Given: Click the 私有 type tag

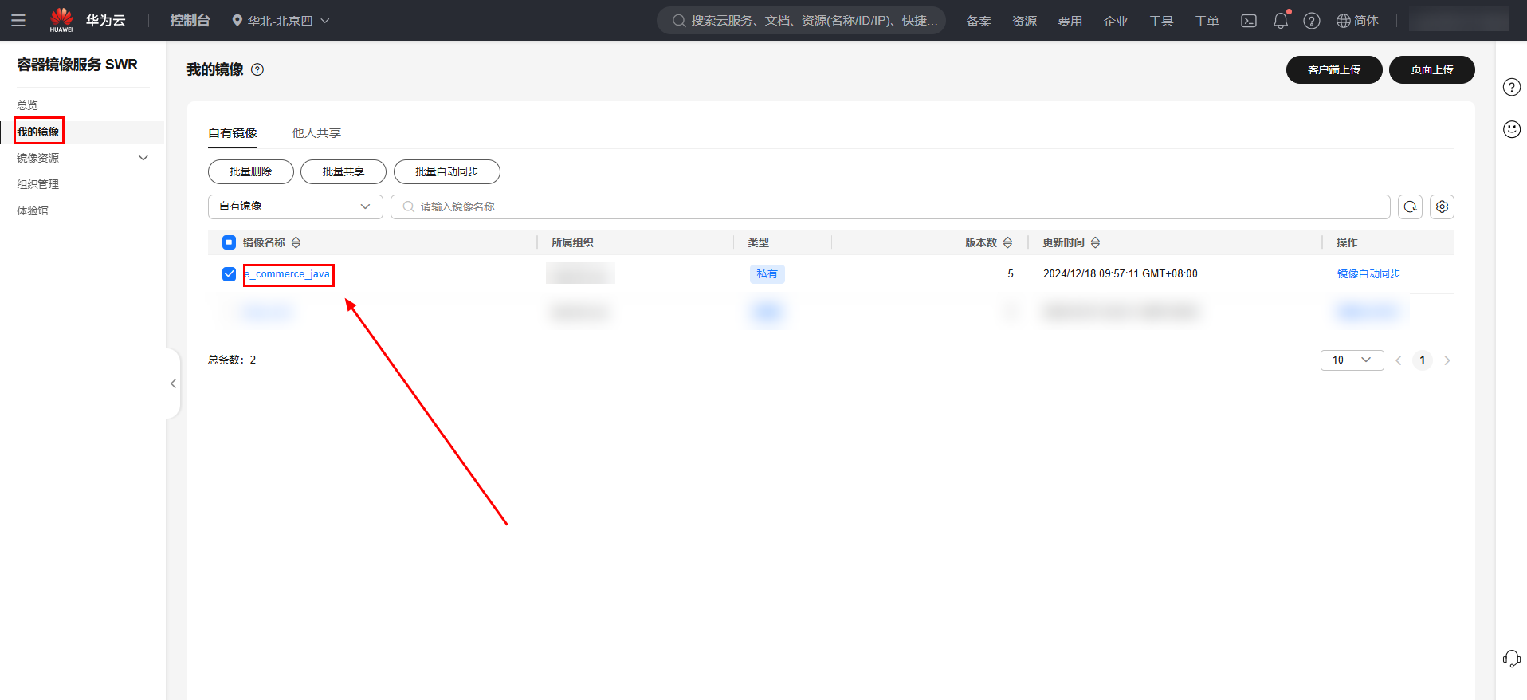Looking at the screenshot, I should pos(767,273).
